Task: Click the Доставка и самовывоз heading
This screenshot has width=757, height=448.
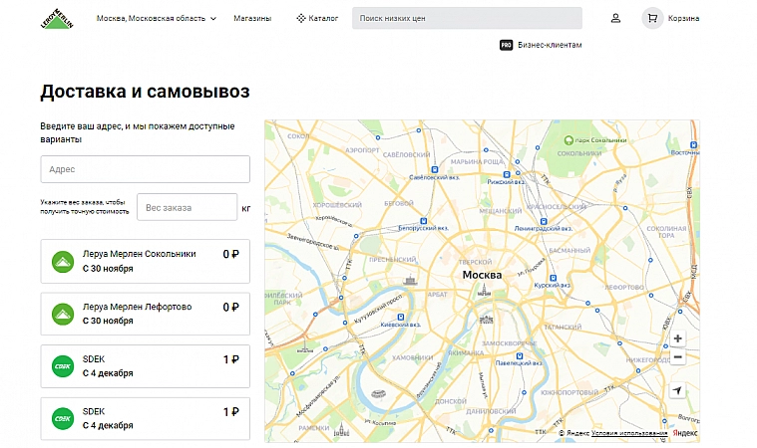Action: 145,92
